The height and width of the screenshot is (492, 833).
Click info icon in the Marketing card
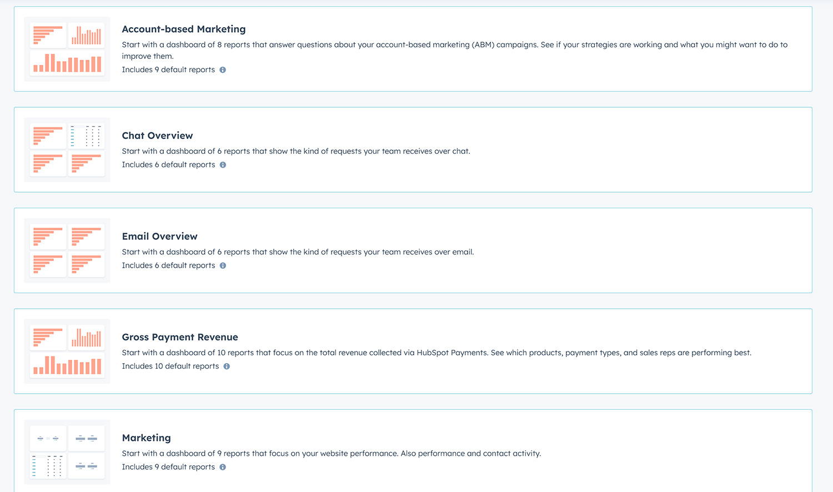click(223, 467)
